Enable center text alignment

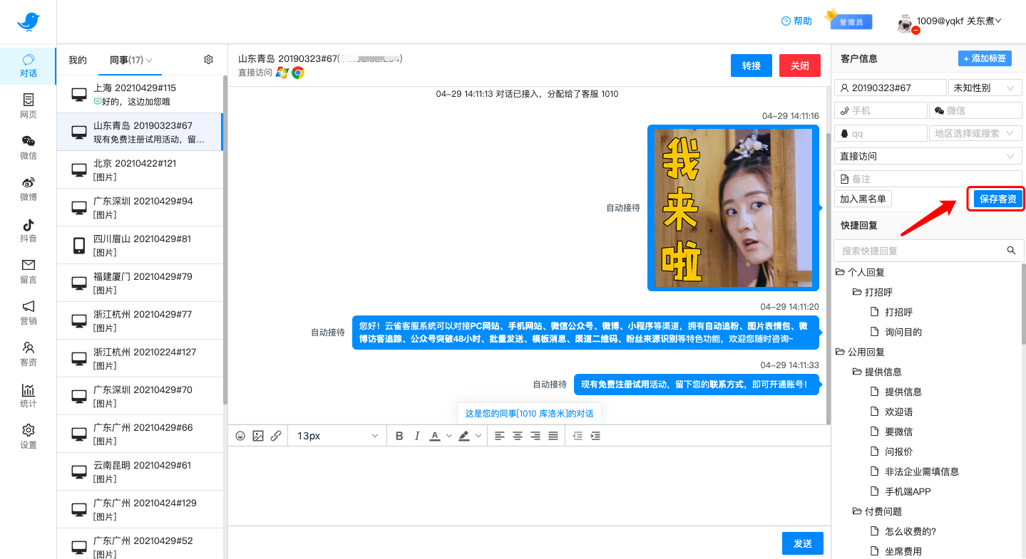pyautogui.click(x=517, y=435)
